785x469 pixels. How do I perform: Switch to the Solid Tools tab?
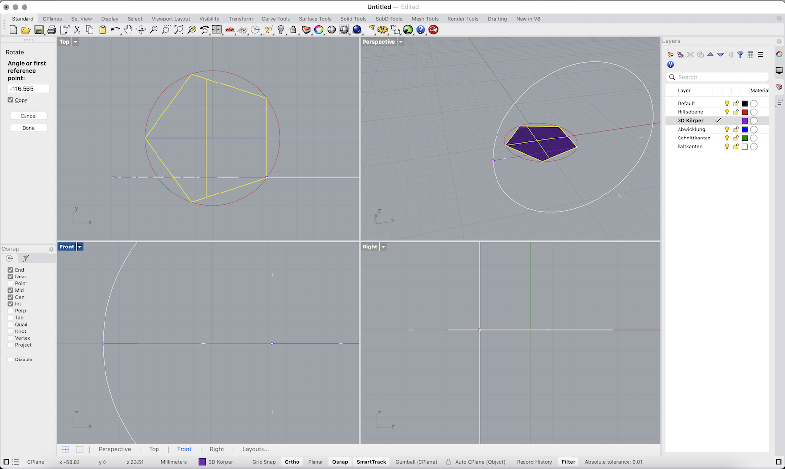tap(353, 19)
